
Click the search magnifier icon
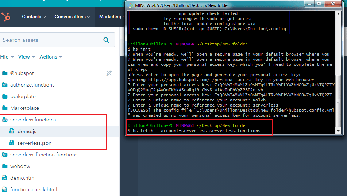point(107,40)
